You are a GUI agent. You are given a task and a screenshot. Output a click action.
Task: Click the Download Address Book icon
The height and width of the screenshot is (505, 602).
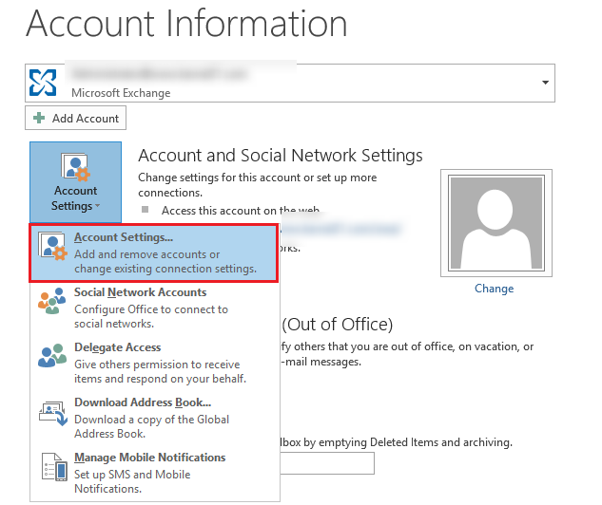(x=53, y=413)
